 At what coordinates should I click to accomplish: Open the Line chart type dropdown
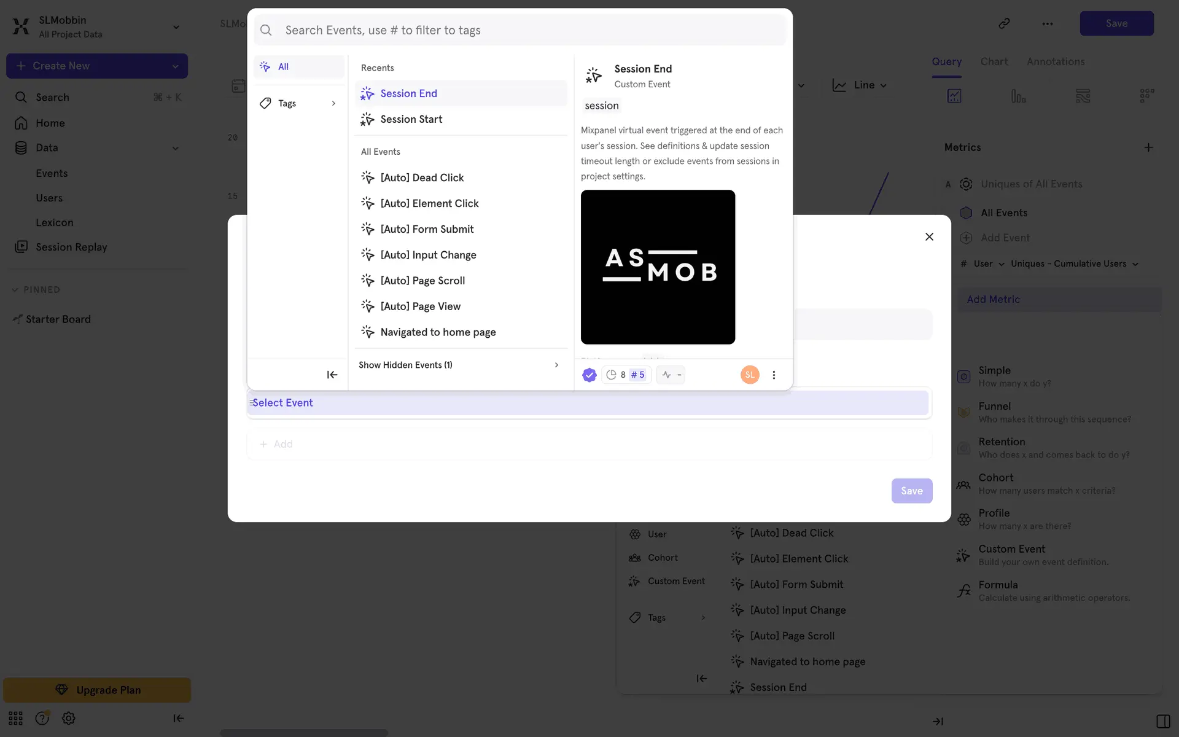(860, 85)
